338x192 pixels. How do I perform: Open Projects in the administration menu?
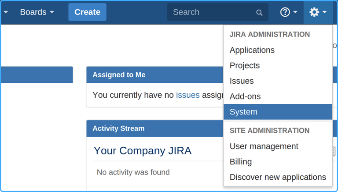pos(245,65)
